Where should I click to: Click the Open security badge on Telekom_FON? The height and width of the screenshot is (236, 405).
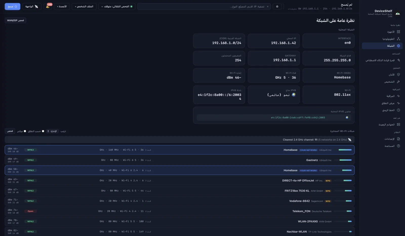30,211
